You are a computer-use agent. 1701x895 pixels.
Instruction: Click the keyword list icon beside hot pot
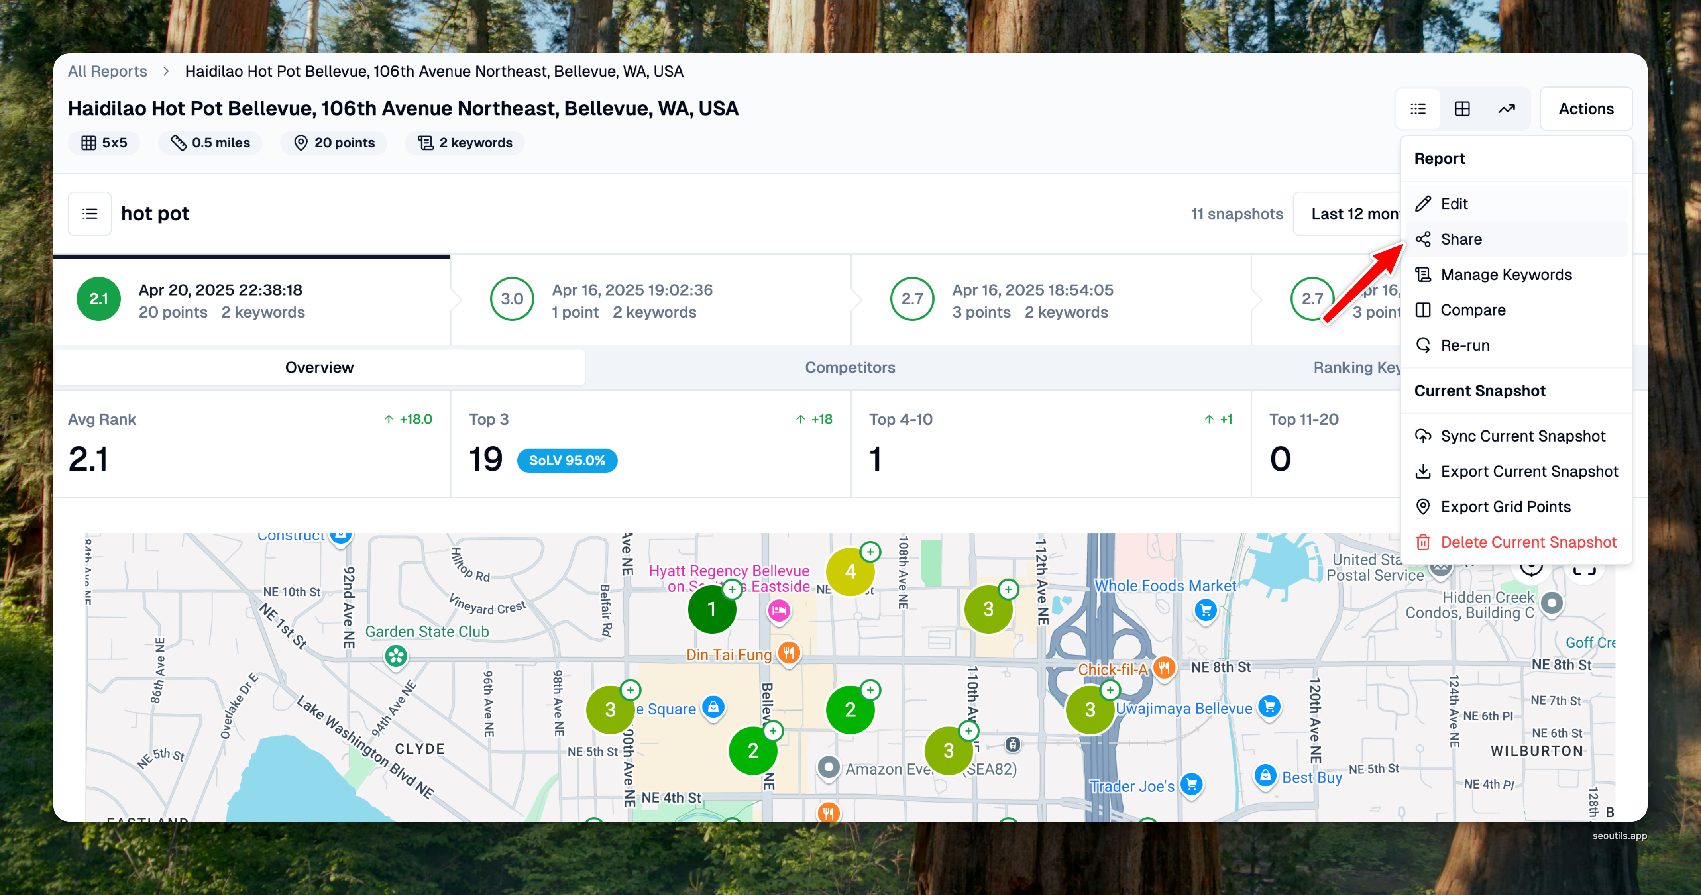[90, 214]
